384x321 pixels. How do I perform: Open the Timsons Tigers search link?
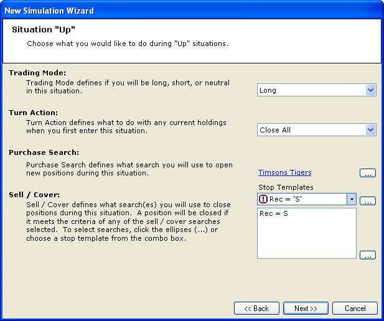point(284,172)
